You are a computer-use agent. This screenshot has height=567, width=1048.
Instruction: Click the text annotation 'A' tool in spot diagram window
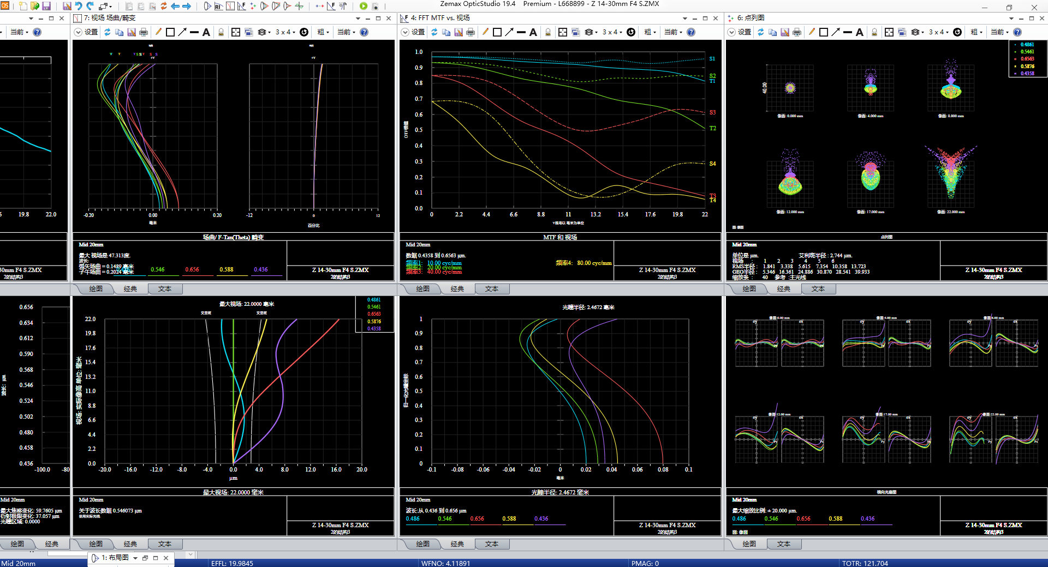[x=860, y=32]
